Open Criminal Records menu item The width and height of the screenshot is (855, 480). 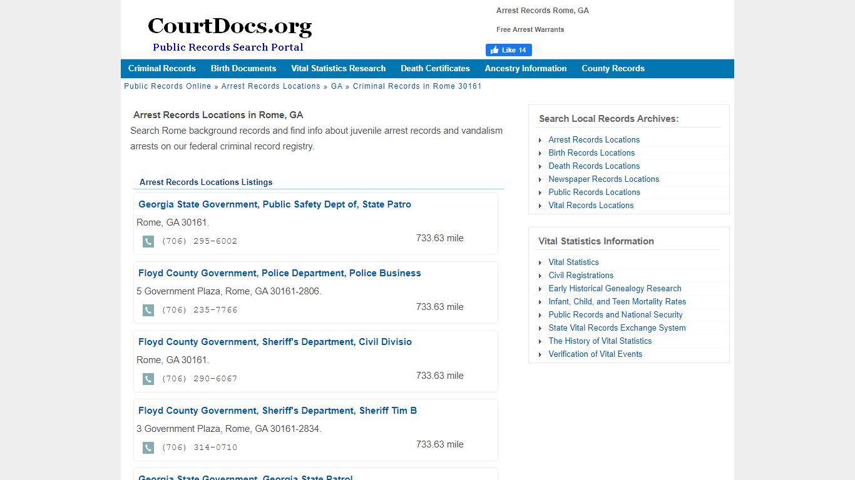click(162, 68)
